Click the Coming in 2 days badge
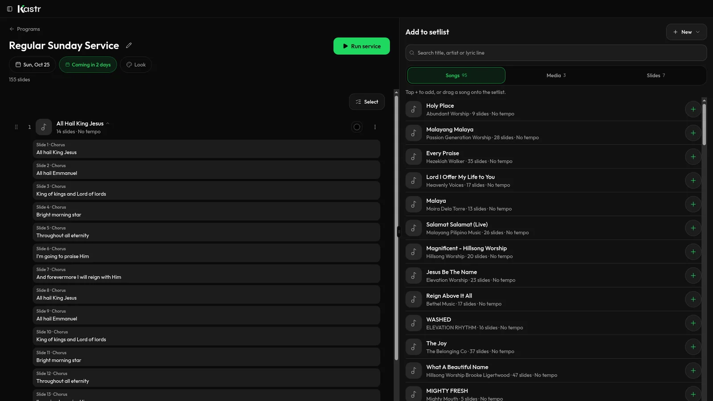 pyautogui.click(x=88, y=65)
